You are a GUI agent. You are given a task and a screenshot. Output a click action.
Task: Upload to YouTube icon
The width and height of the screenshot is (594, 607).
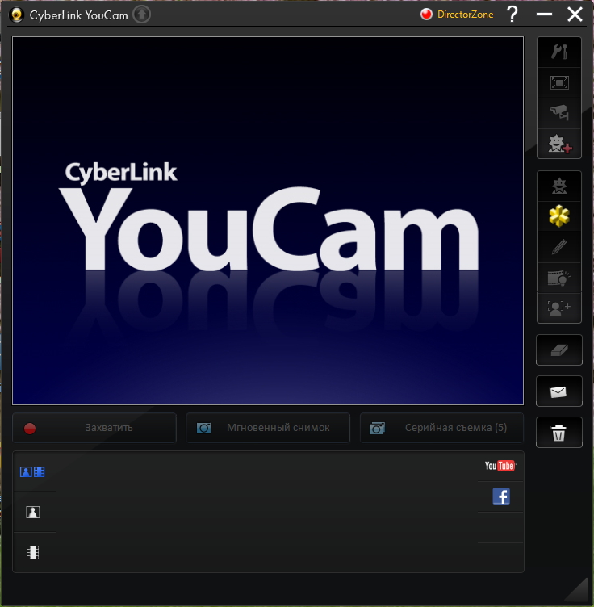500,466
